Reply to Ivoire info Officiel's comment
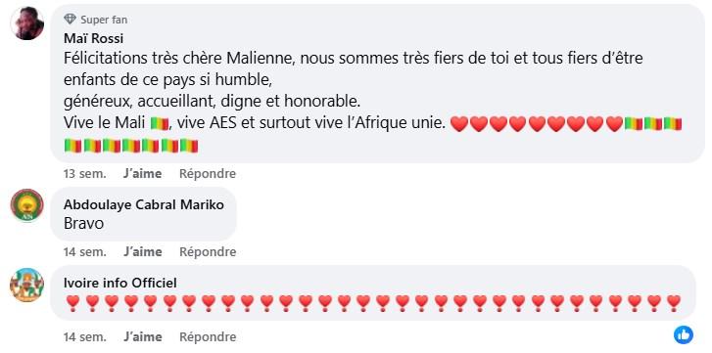712x353 pixels. point(208,337)
